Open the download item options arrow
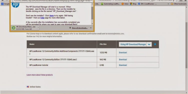 pos(38,28)
